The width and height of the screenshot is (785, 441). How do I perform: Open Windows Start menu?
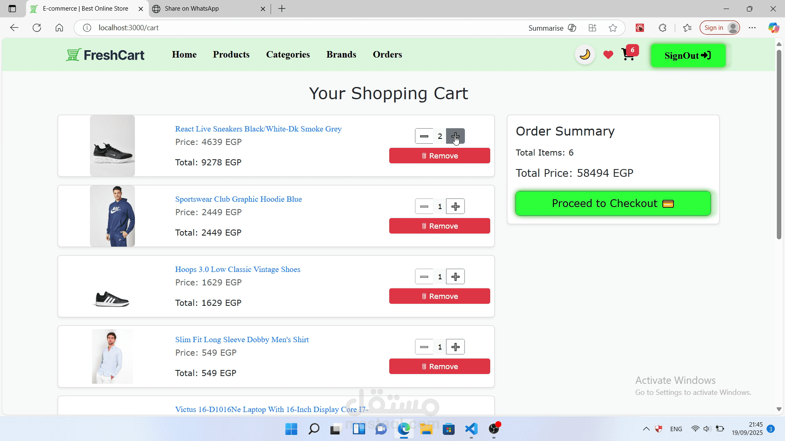(291, 429)
